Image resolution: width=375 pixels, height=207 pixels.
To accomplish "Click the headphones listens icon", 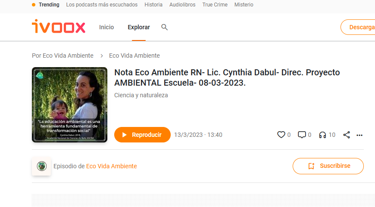I will tap(322, 135).
